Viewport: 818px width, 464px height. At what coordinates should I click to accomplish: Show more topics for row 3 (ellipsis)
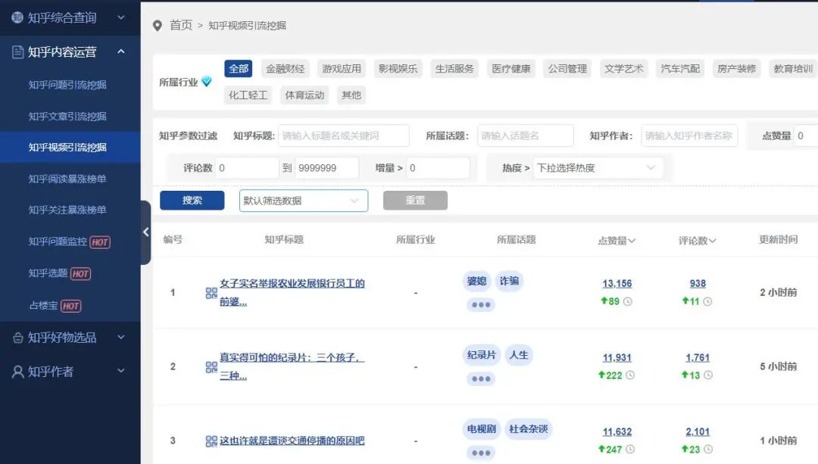pyautogui.click(x=480, y=453)
